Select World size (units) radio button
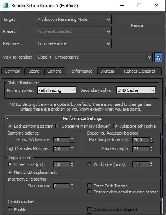166x215 pixels. 89,164
